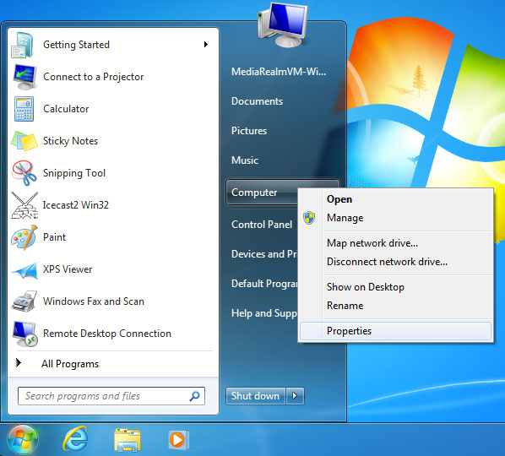This screenshot has height=456, width=505.
Task: Choose Open in the context menu
Action: [395, 199]
